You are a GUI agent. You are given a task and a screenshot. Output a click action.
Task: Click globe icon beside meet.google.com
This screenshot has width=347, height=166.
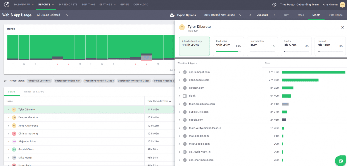[x=185, y=144]
